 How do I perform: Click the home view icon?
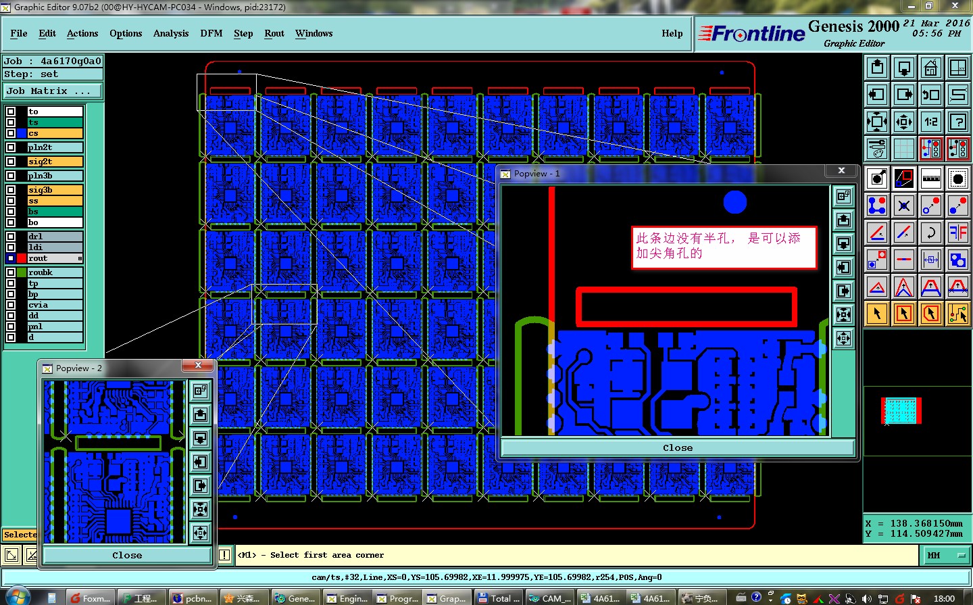tap(931, 68)
